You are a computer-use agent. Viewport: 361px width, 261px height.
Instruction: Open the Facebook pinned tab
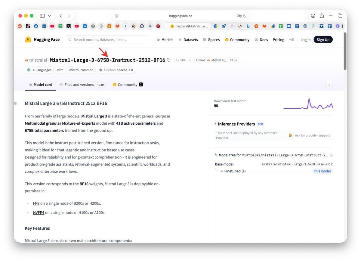click(x=36, y=26)
